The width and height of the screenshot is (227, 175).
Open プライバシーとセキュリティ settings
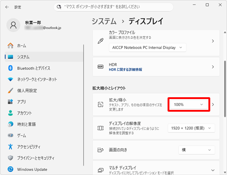(44, 158)
